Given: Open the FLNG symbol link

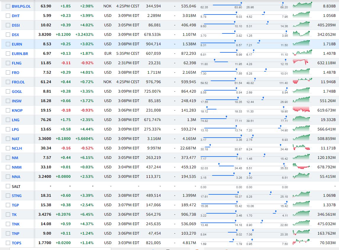Looking at the screenshot, I should coord(17,63).
